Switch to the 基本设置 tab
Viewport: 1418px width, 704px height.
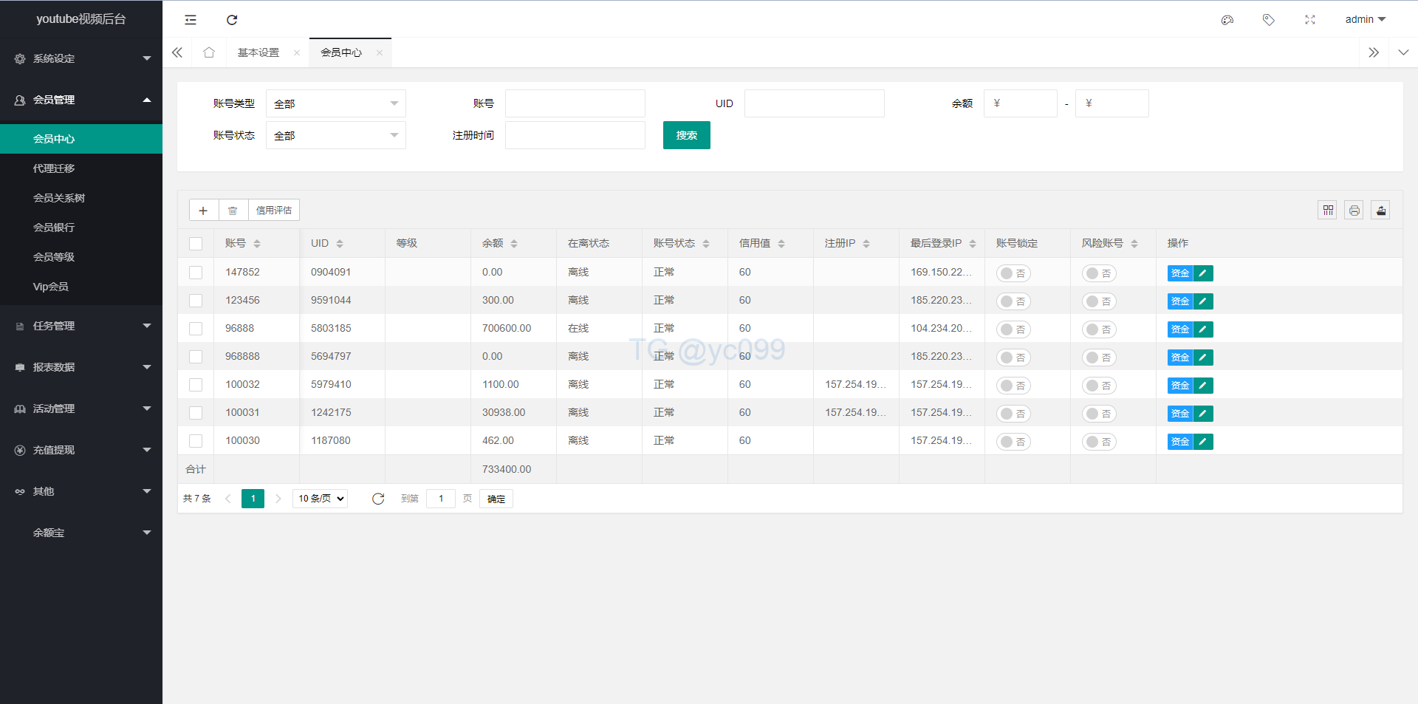point(258,53)
